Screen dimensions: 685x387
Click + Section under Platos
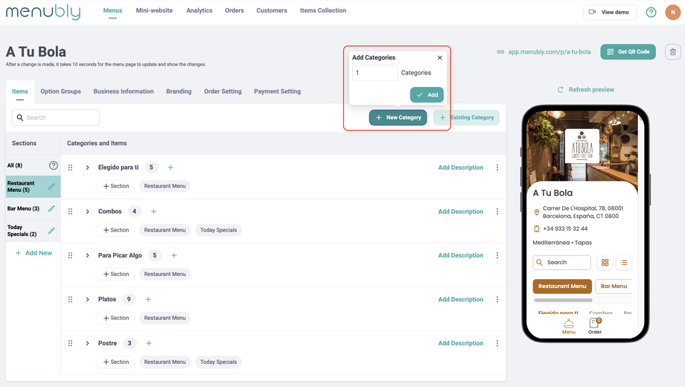coord(115,318)
